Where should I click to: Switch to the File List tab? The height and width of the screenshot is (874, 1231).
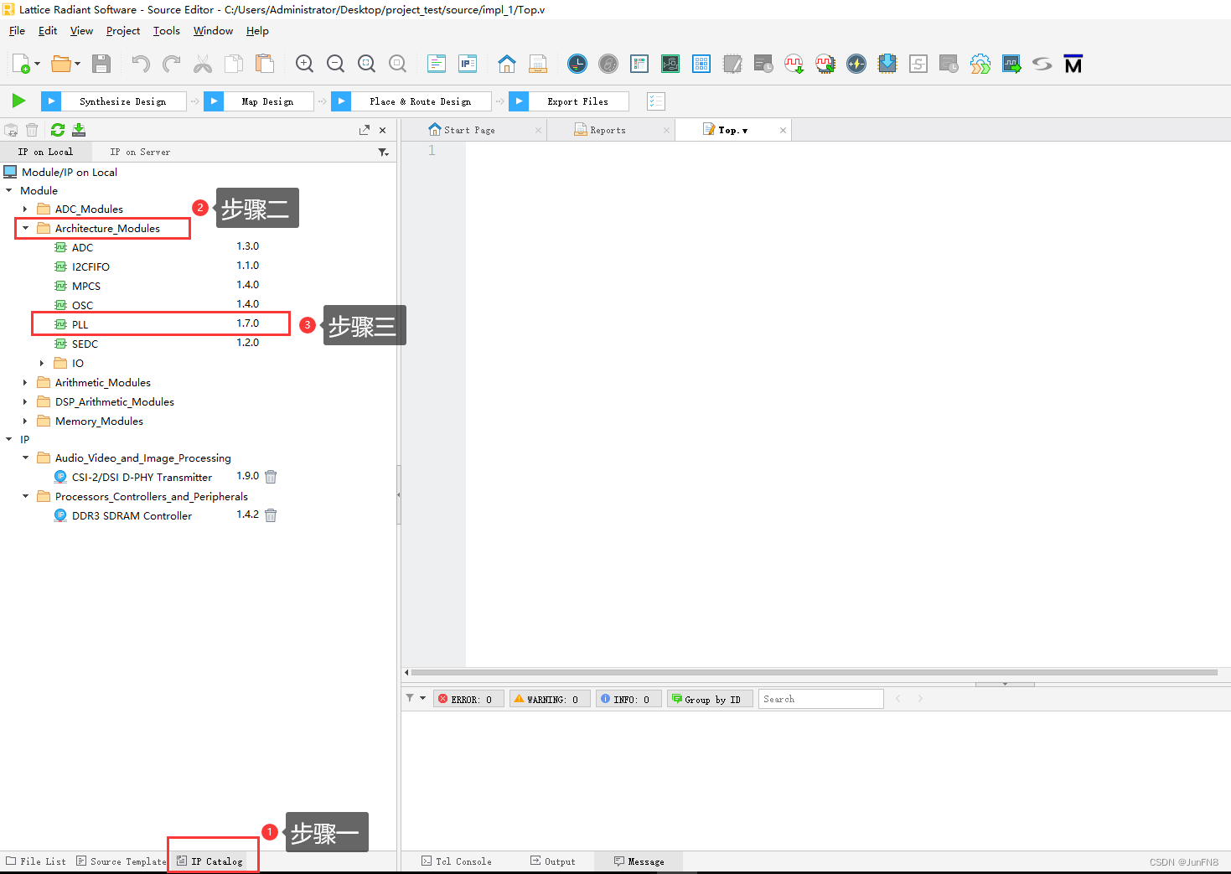pos(36,861)
